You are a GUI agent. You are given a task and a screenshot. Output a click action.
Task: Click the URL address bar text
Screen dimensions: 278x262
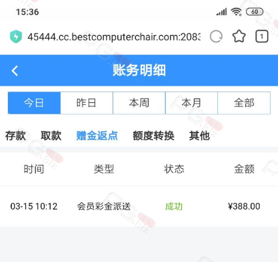pyautogui.click(x=114, y=37)
